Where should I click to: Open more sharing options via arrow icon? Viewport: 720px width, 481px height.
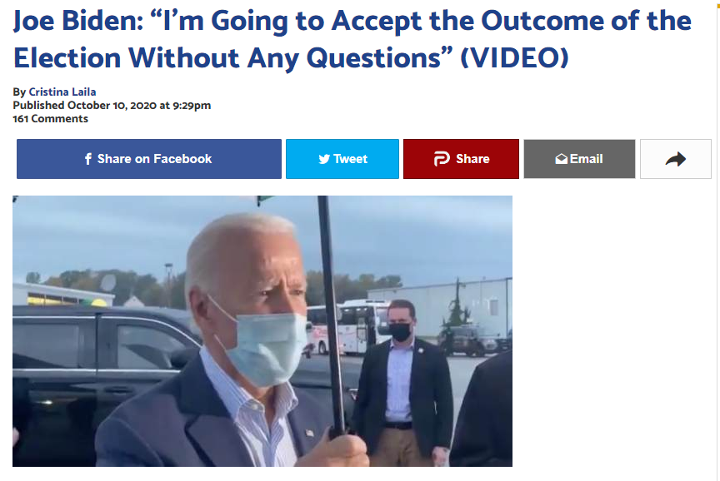pos(676,159)
